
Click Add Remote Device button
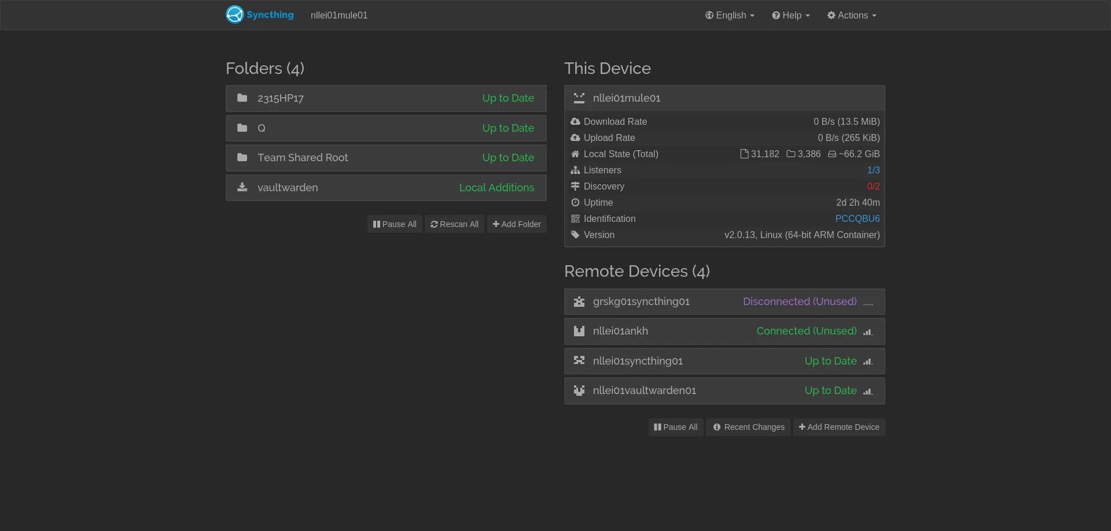click(839, 427)
